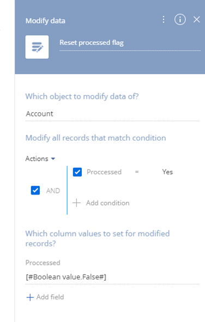This screenshot has width=205, height=322.
Task: Toggle the AND group checkbox
Action: [35, 190]
